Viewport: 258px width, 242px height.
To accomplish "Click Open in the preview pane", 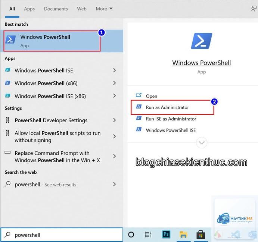I will pyautogui.click(x=151, y=96).
